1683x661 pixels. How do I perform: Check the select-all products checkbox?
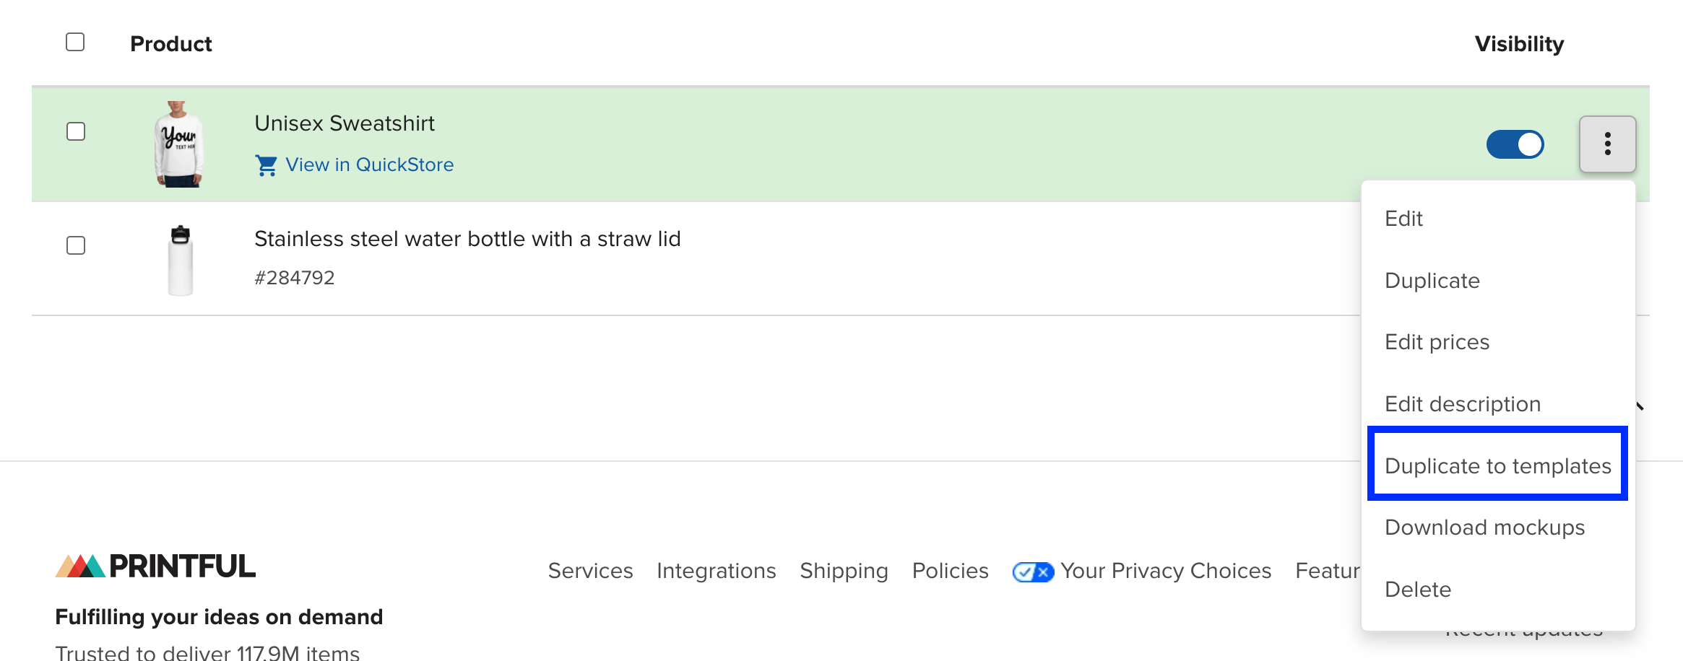(x=75, y=43)
